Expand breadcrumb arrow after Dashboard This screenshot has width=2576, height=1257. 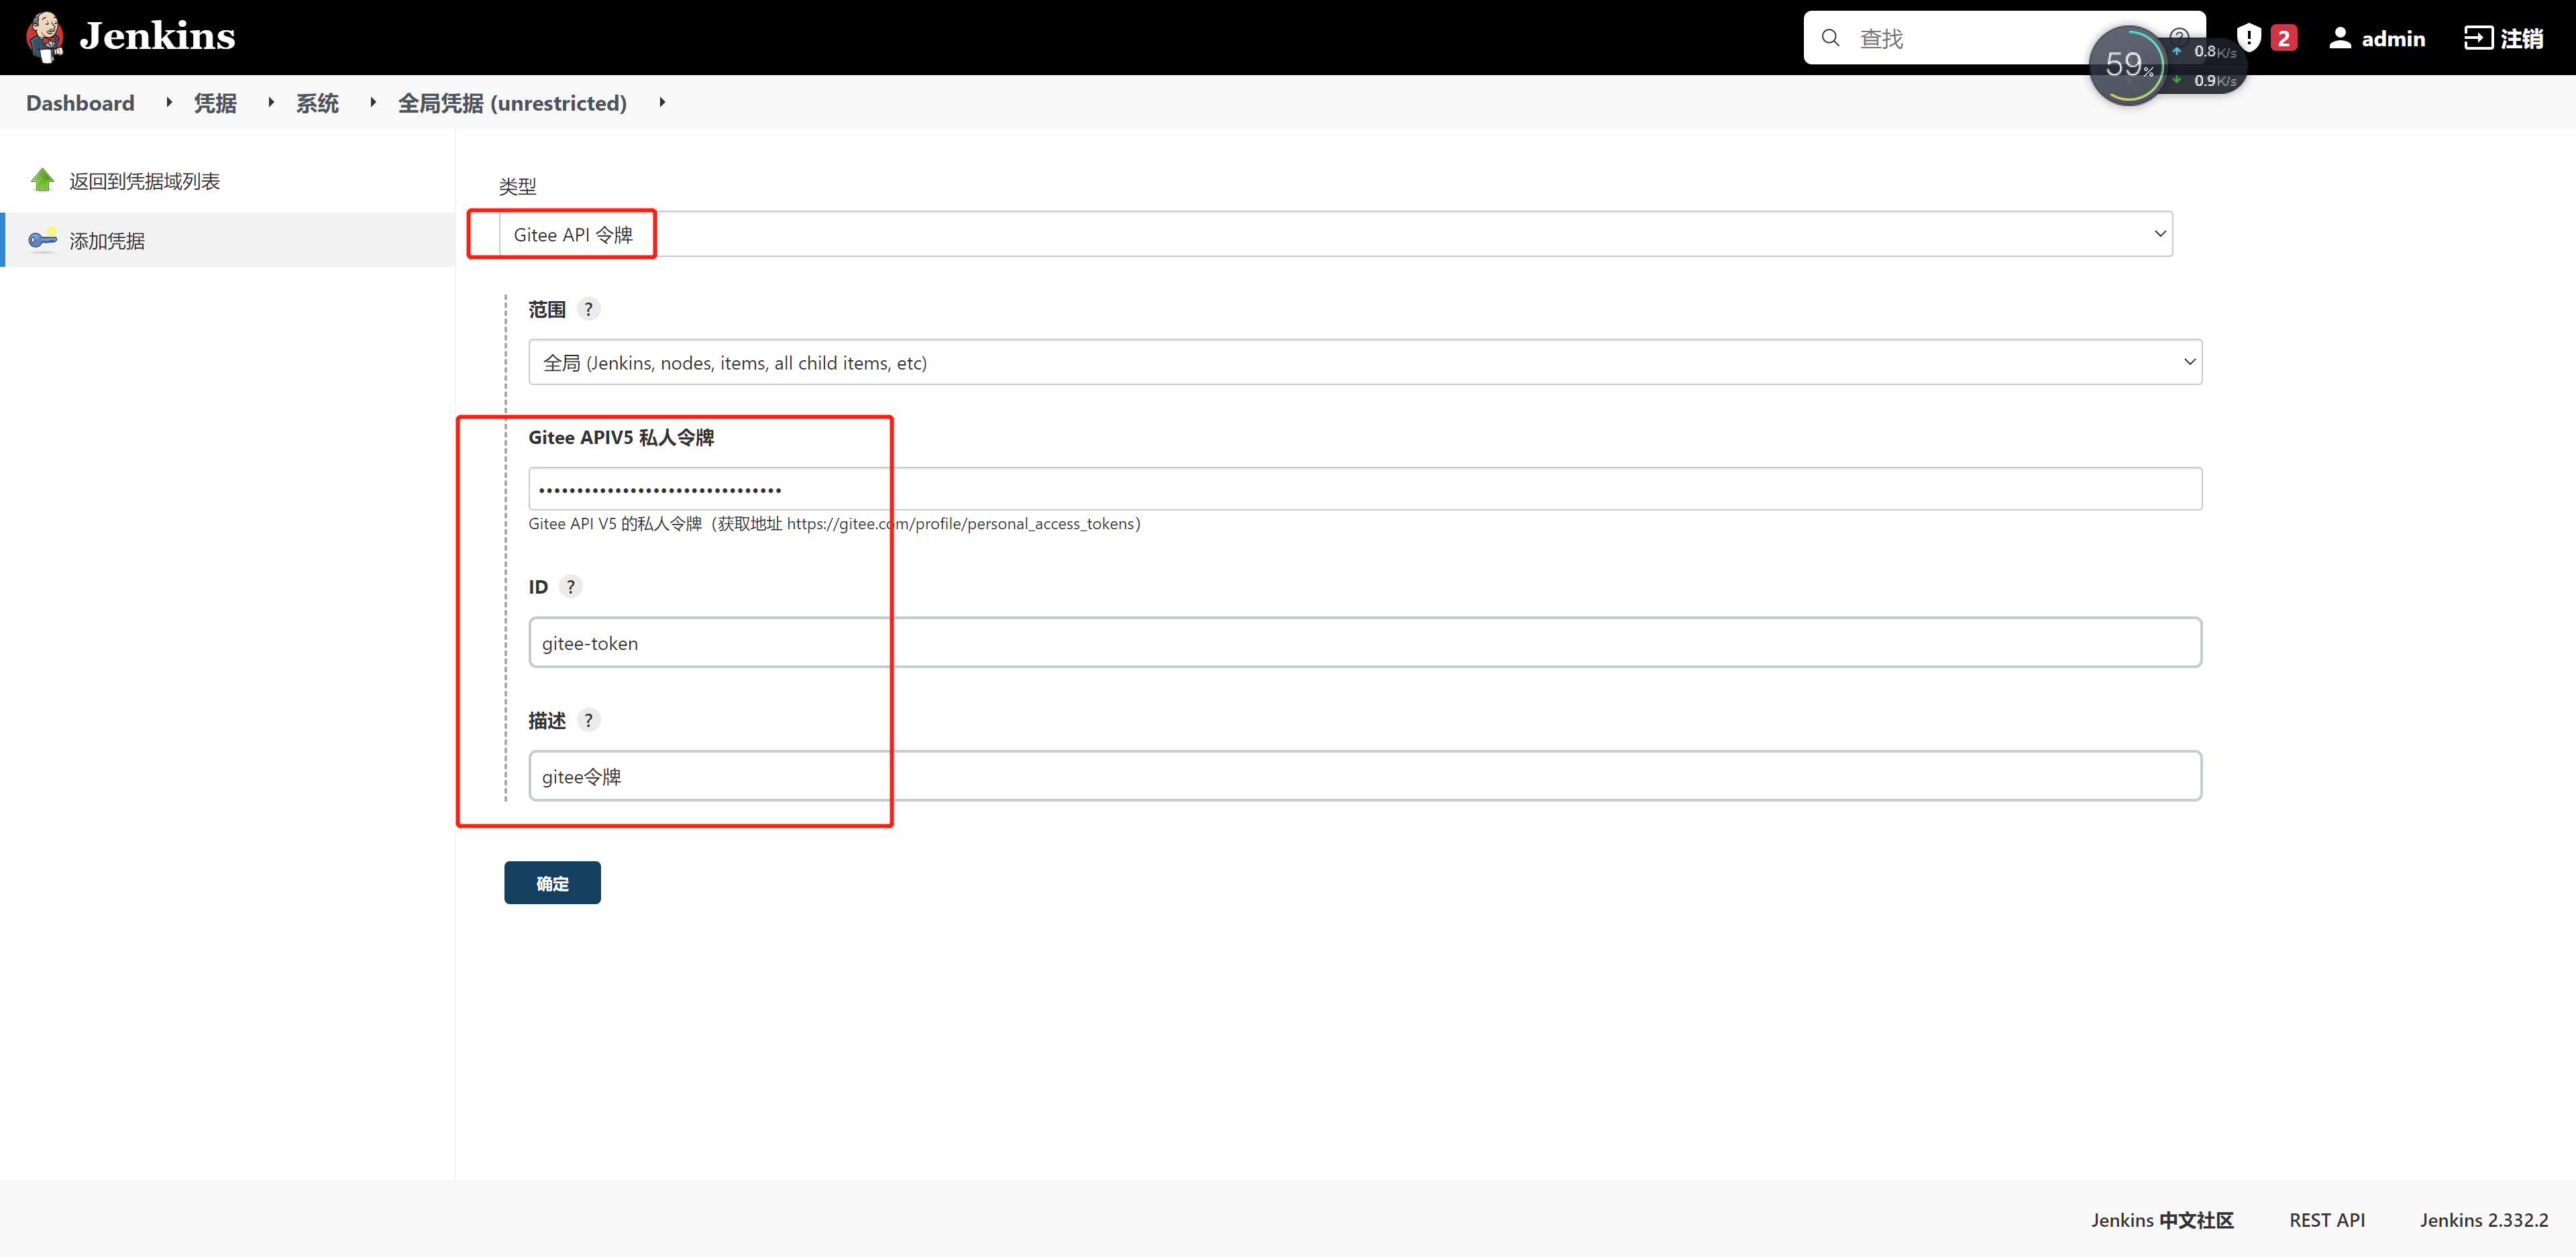(x=169, y=103)
